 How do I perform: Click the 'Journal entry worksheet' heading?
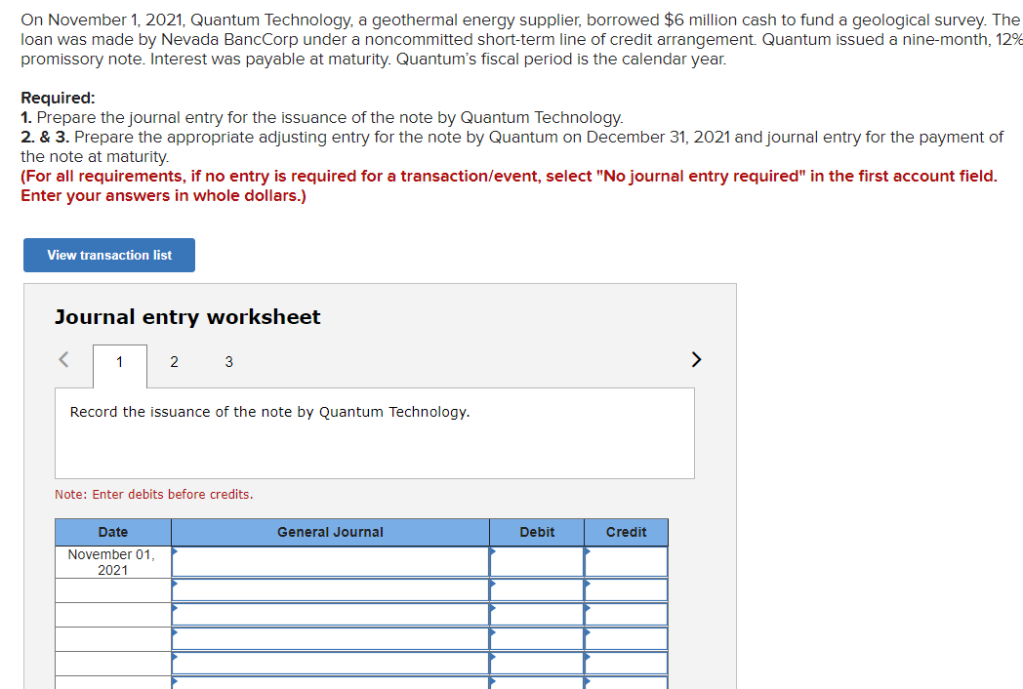(x=187, y=317)
